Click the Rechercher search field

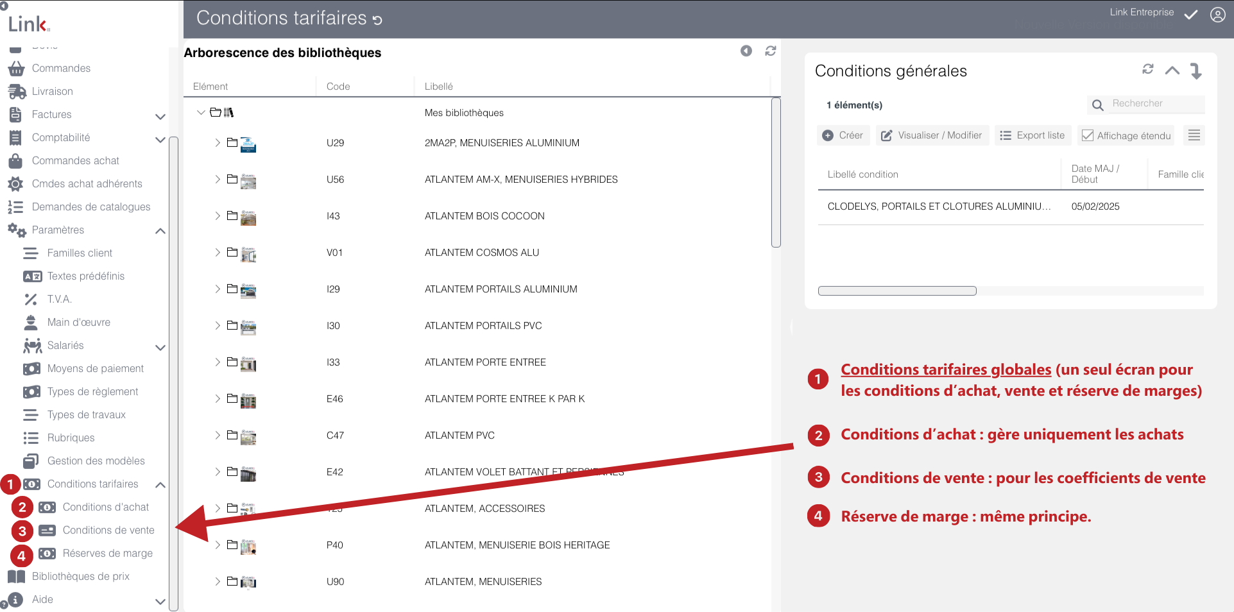pyautogui.click(x=1156, y=104)
